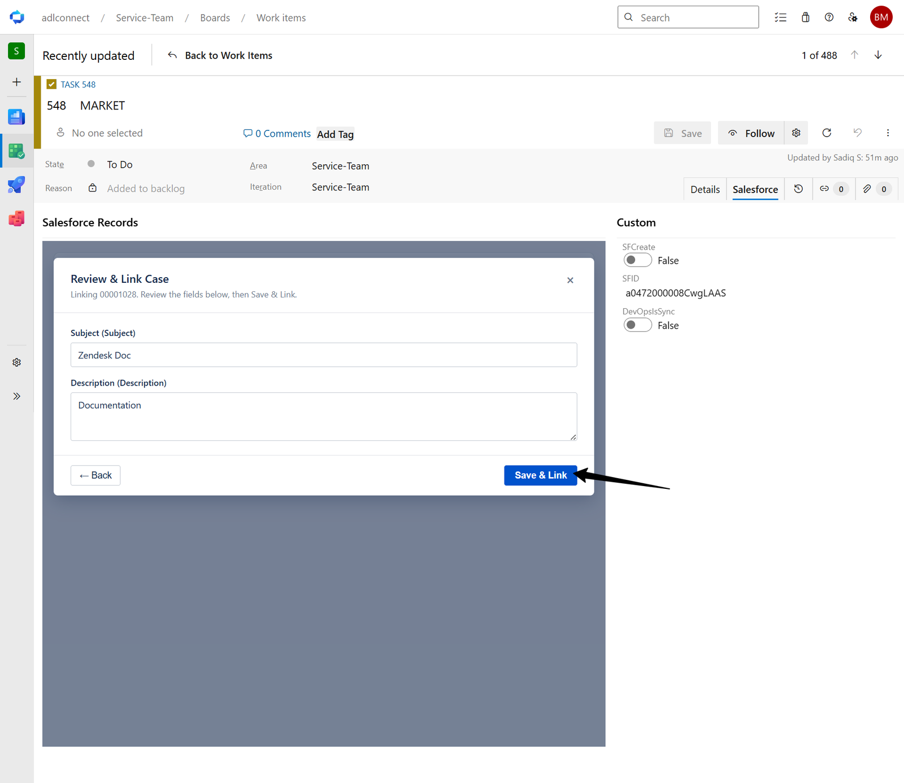904x783 pixels.
Task: Toggle the DevOpsIsSync switch
Action: click(637, 325)
